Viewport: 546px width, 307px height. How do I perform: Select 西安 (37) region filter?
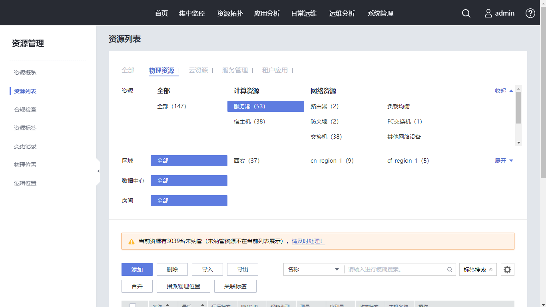coord(247,161)
